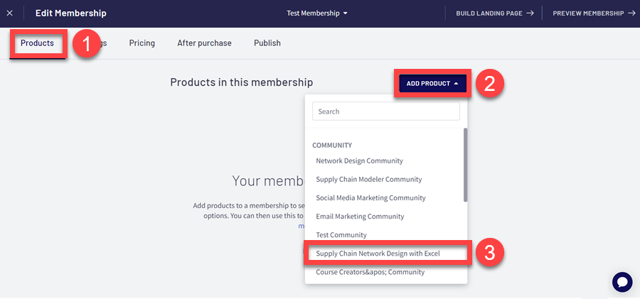The width and height of the screenshot is (640, 299).
Task: Expand the Add Product dropdown button
Action: pyautogui.click(x=432, y=84)
